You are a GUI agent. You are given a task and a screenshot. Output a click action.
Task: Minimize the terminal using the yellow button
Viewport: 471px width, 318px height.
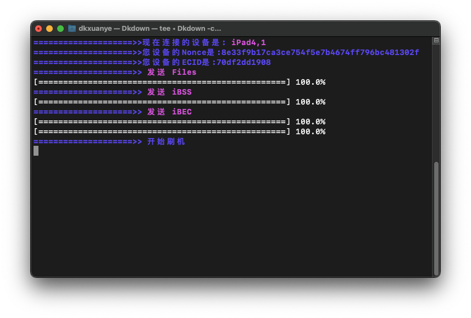pos(49,29)
